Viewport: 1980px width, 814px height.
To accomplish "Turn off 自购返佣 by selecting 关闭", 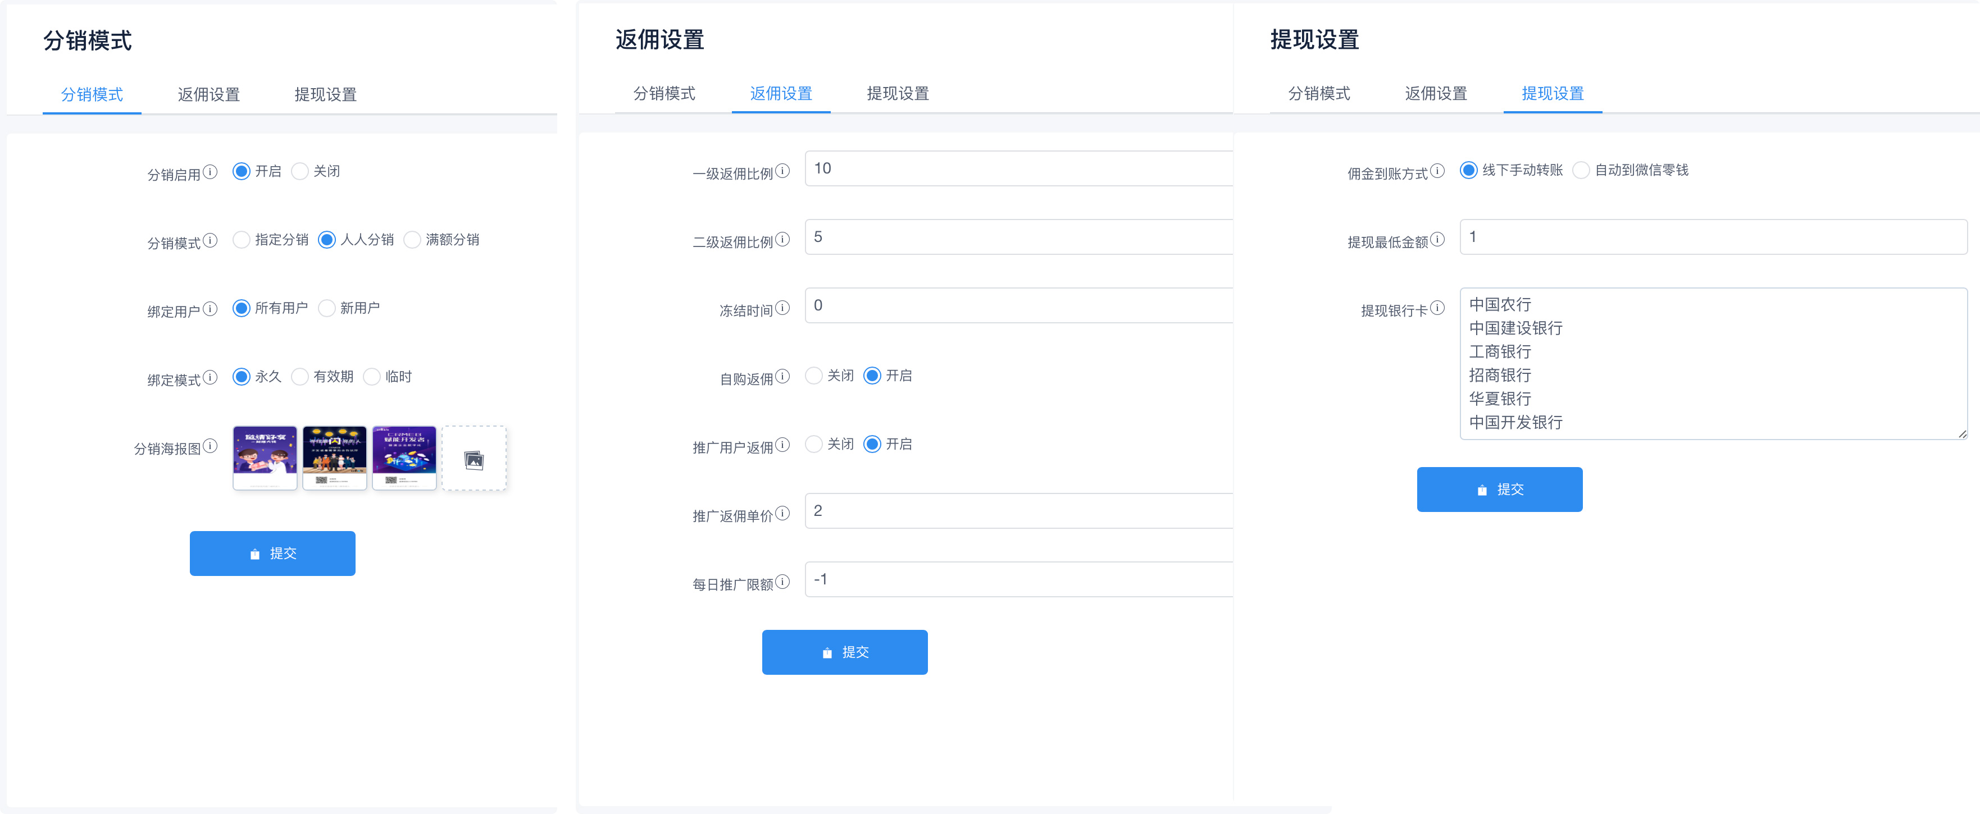I will [x=813, y=376].
